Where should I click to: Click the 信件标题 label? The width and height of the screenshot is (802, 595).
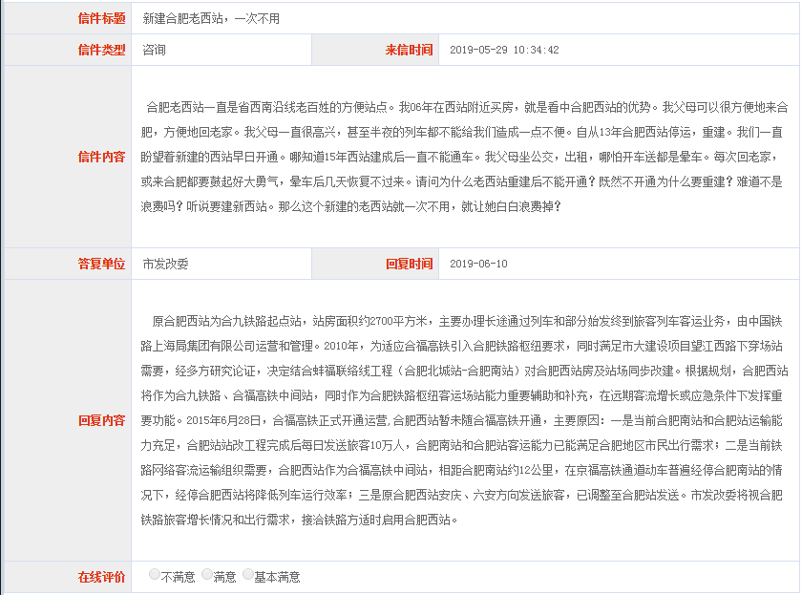click(101, 19)
